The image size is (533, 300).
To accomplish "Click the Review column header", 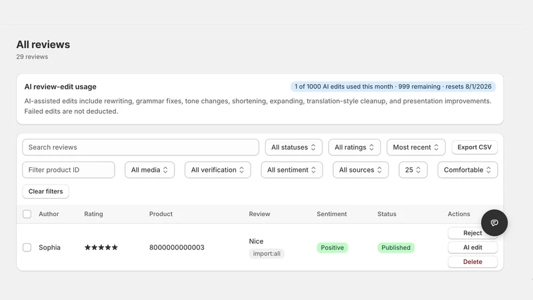I will click(x=259, y=214).
